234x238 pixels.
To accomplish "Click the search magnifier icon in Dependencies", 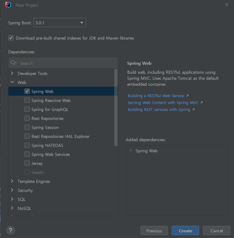I will pos(13,63).
